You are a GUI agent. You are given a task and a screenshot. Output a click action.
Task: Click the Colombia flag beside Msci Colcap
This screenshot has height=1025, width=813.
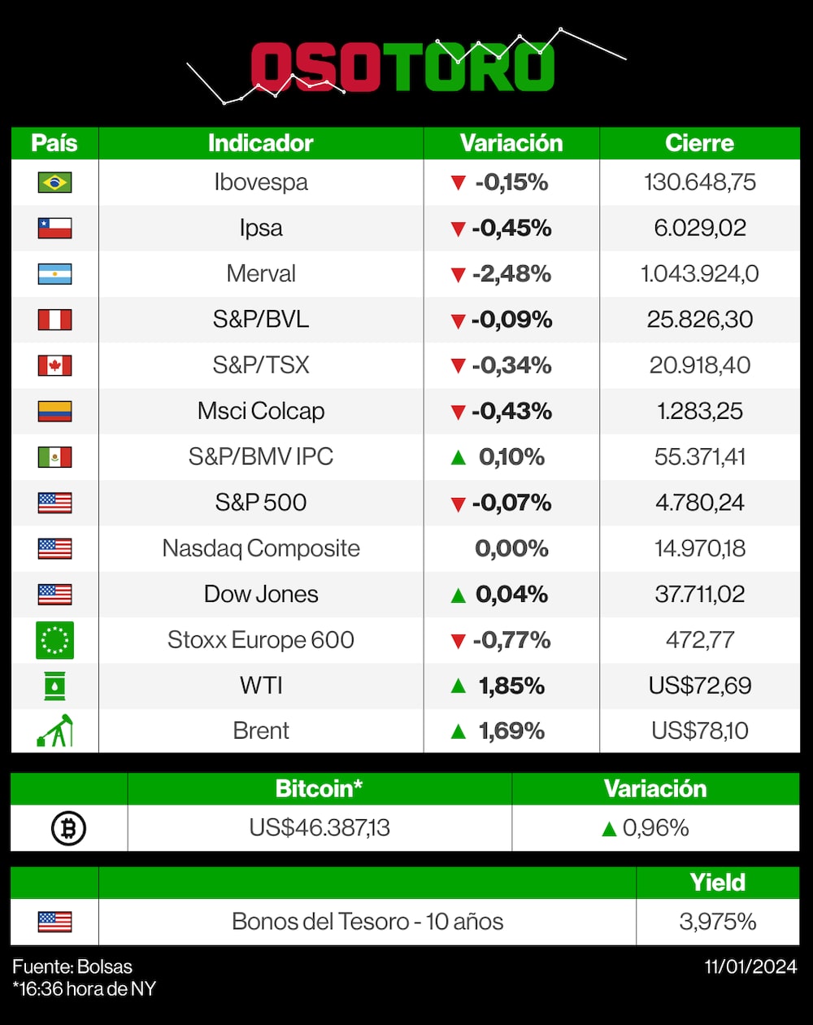coord(54,411)
